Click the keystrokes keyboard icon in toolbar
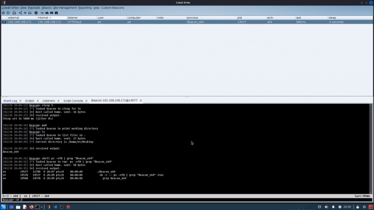The width and height of the screenshot is (374, 210). pos(42,13)
